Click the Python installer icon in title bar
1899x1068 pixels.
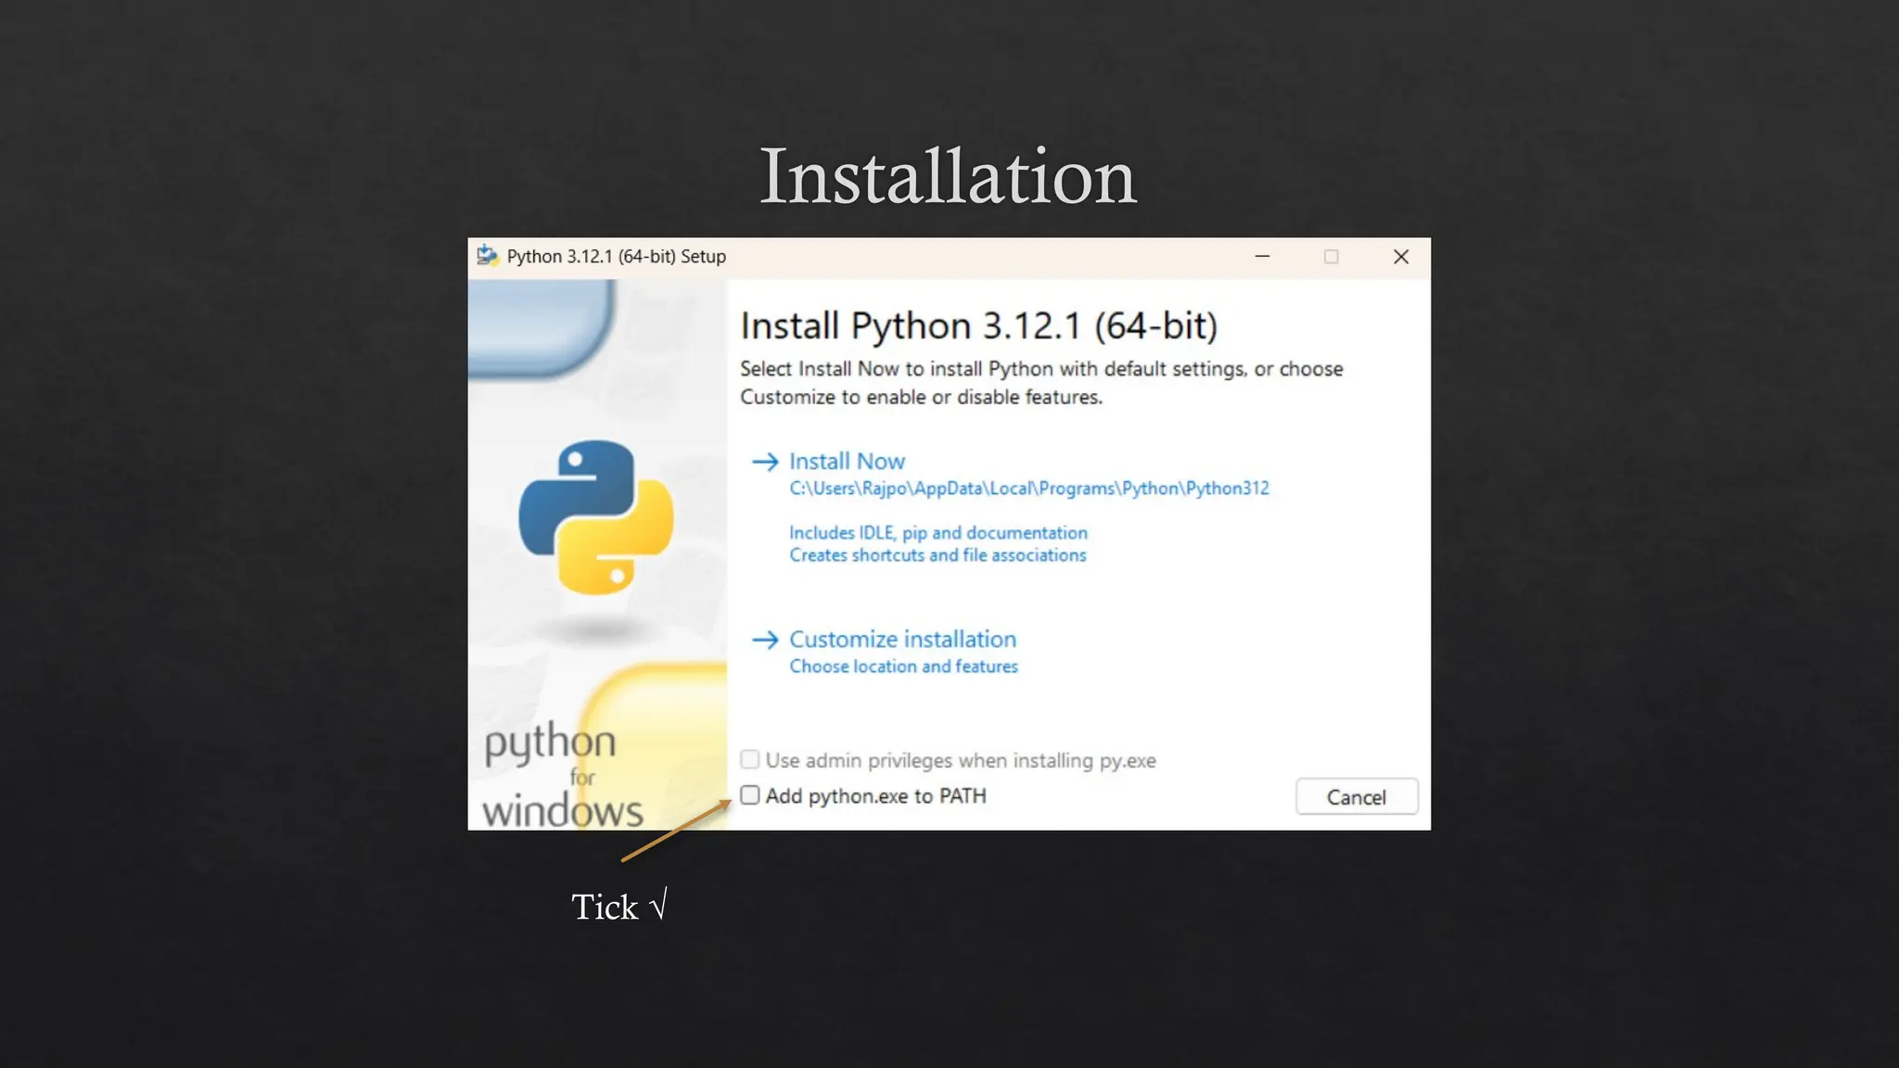tap(488, 256)
